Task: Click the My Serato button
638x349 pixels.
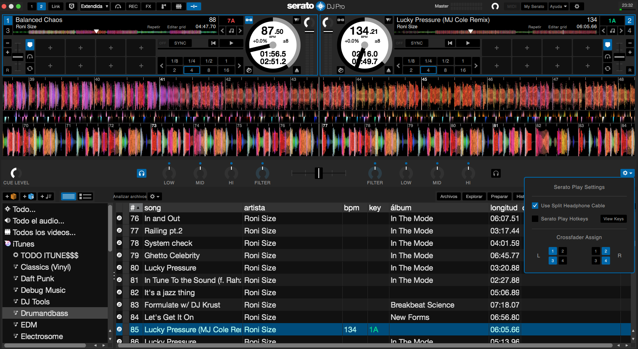Action: point(534,6)
